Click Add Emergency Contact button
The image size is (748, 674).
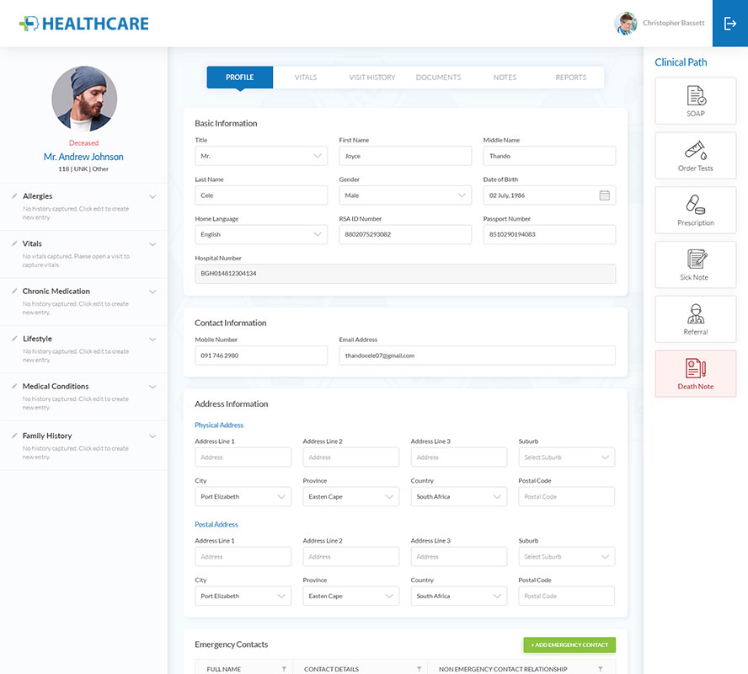(x=569, y=645)
